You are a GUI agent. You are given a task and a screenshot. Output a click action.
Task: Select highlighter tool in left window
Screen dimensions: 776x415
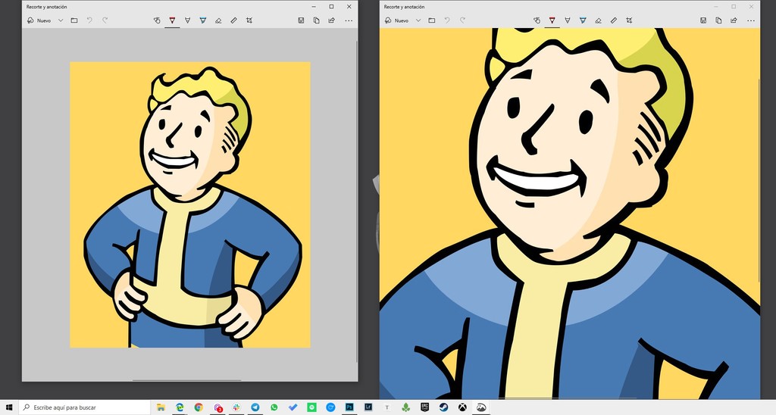coord(203,20)
